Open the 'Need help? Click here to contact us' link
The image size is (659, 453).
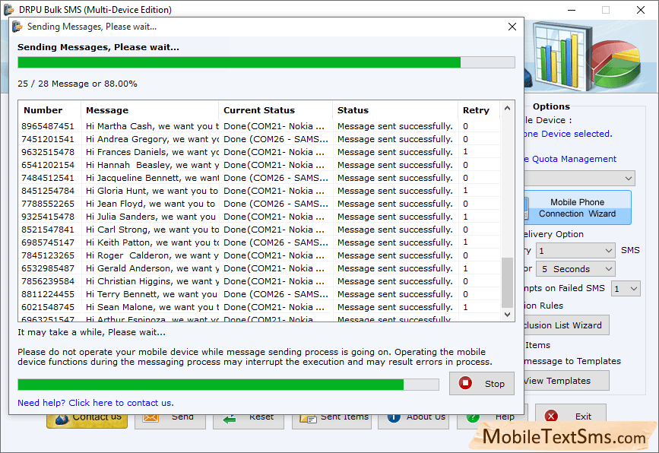pos(96,403)
